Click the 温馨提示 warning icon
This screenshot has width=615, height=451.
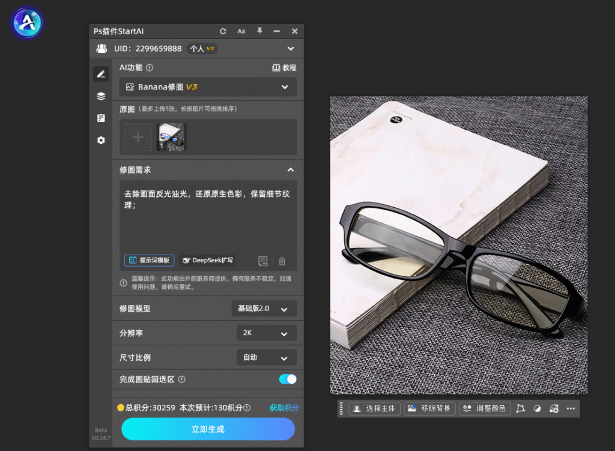click(124, 283)
